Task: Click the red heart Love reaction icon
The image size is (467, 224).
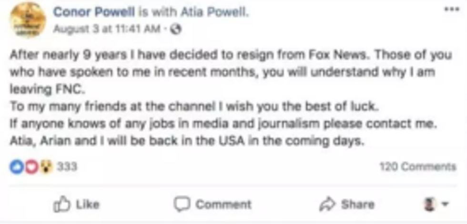Action: (x=31, y=167)
